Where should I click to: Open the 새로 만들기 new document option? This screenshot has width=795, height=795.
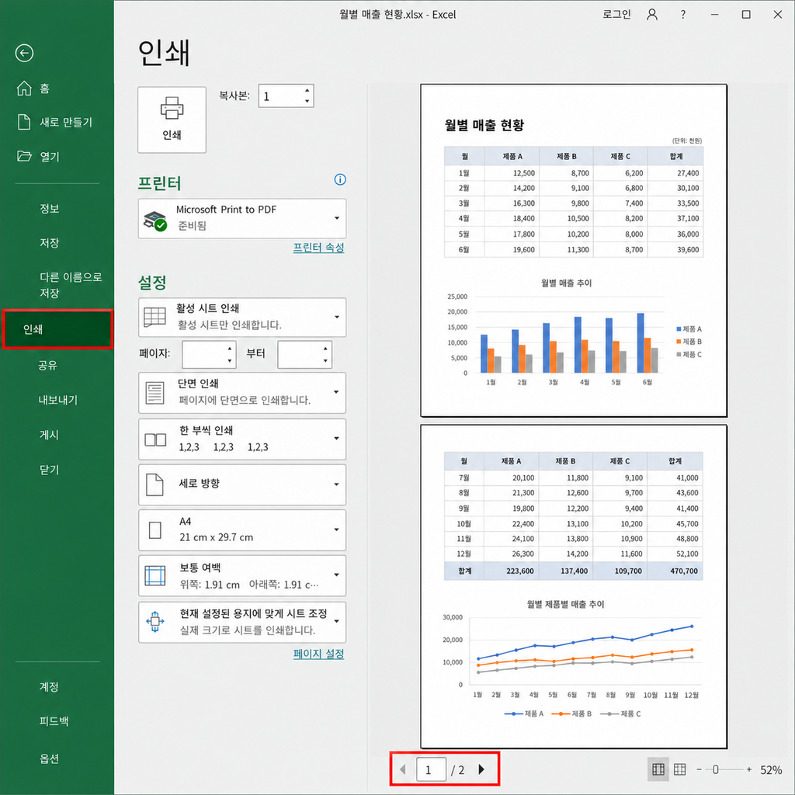[x=55, y=122]
